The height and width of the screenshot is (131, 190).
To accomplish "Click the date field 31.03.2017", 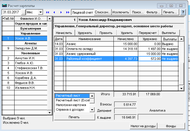I will (13, 12).
